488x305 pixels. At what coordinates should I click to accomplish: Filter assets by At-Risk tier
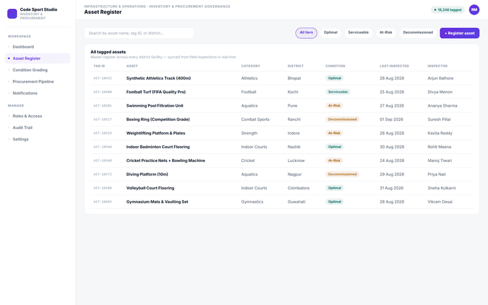pyautogui.click(x=386, y=32)
